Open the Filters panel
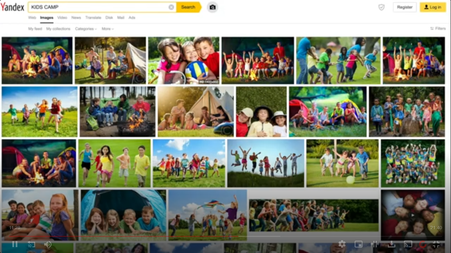451x253 pixels. (438, 29)
